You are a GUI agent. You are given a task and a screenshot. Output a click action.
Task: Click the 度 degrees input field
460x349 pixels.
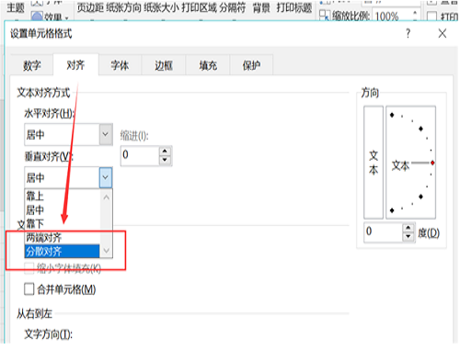tap(384, 232)
